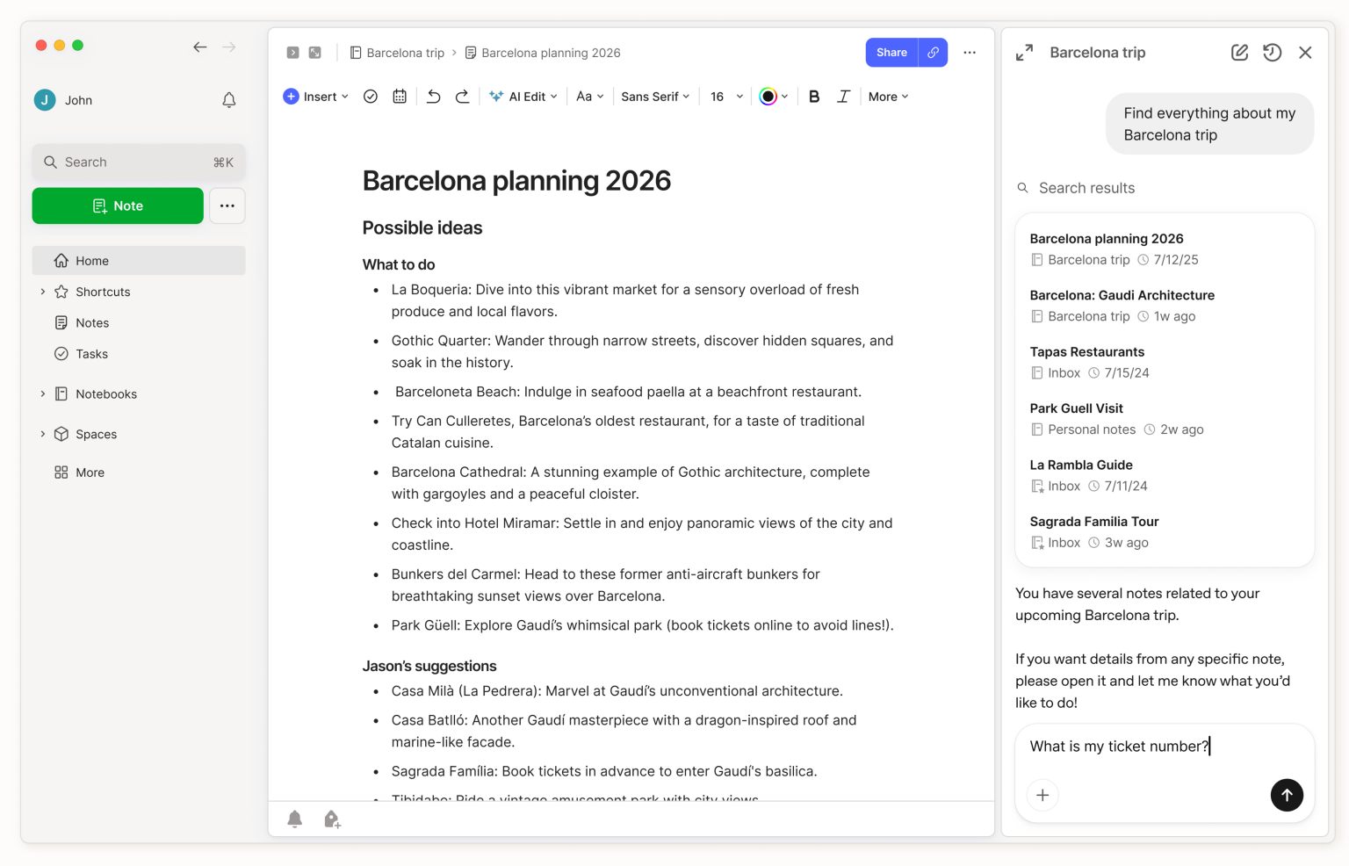Open reminders via the bell icon at bottom
This screenshot has width=1349, height=866.
tap(295, 819)
